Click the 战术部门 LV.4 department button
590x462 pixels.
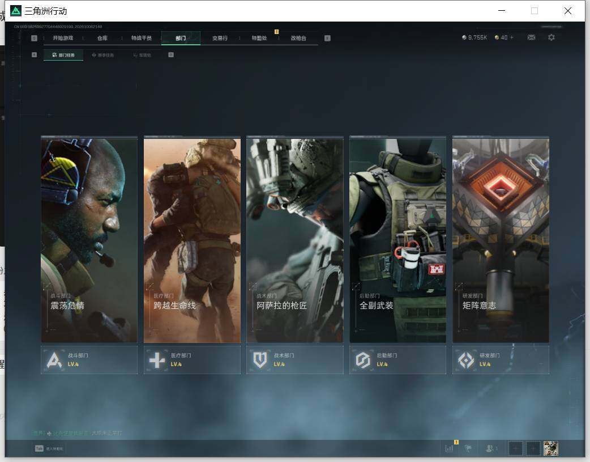point(295,360)
